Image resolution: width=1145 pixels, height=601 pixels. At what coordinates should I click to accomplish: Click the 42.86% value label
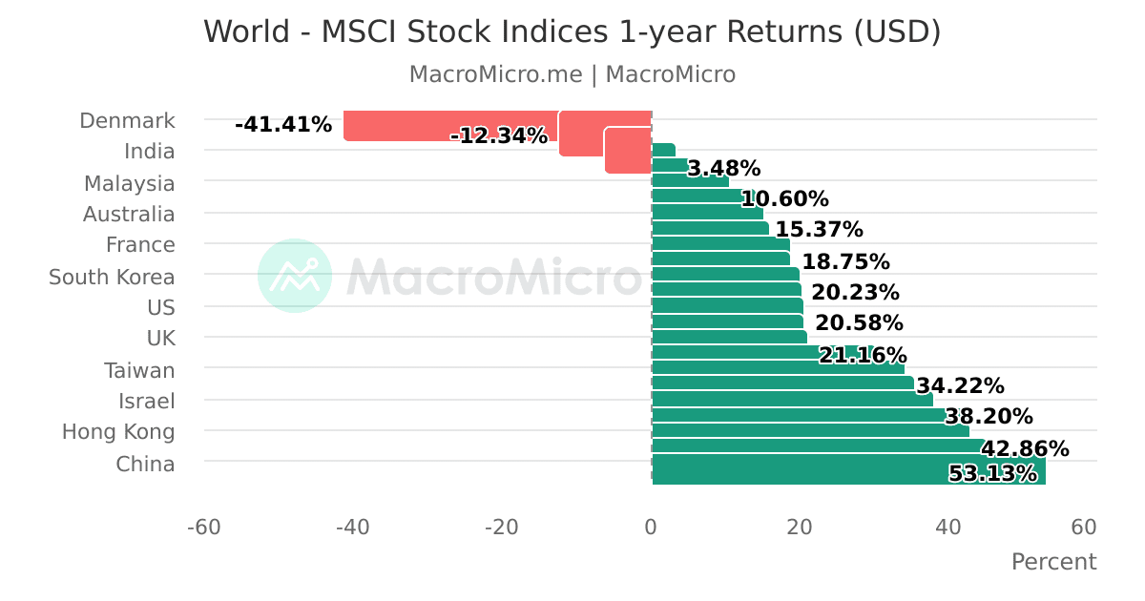coord(1025,449)
